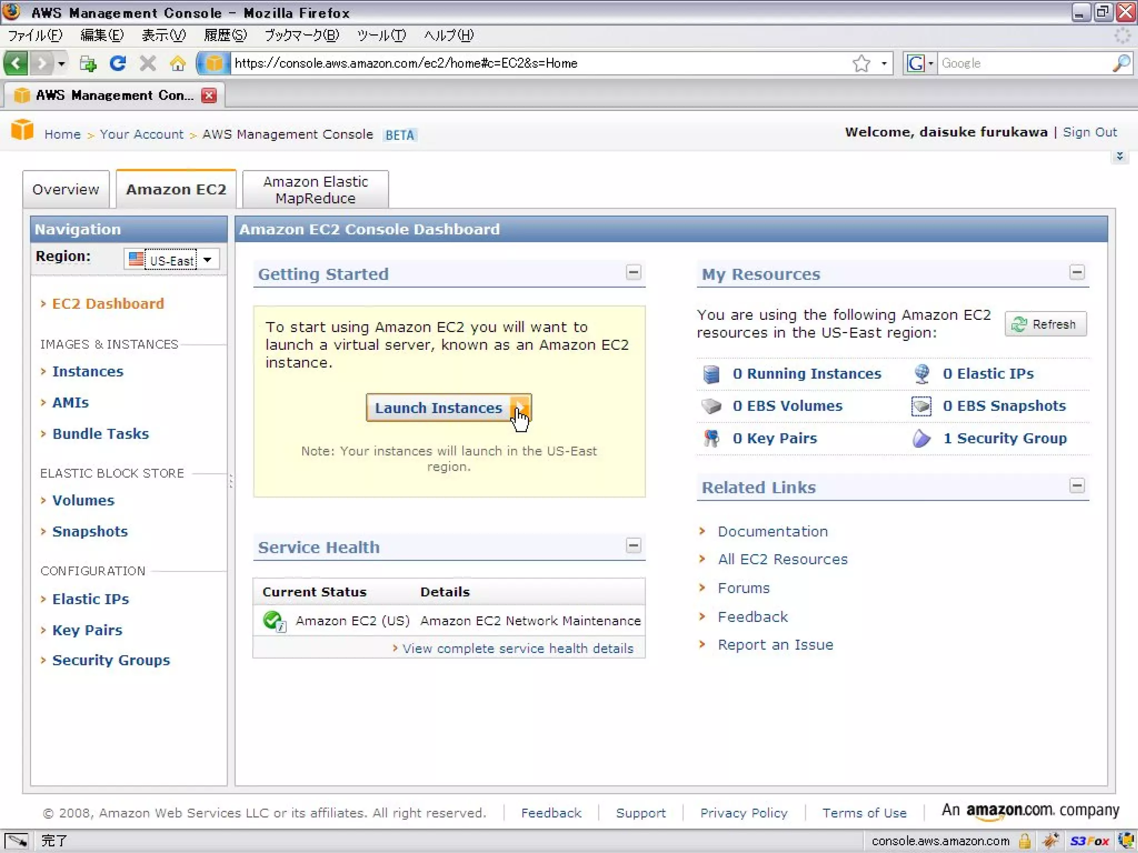Open the Documentation related link
The width and height of the screenshot is (1138, 853).
772,531
